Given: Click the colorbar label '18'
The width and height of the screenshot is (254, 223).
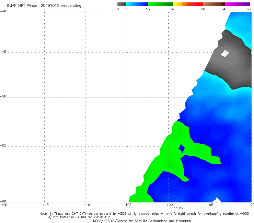Looking at the screenshot, I should pos(148,9).
